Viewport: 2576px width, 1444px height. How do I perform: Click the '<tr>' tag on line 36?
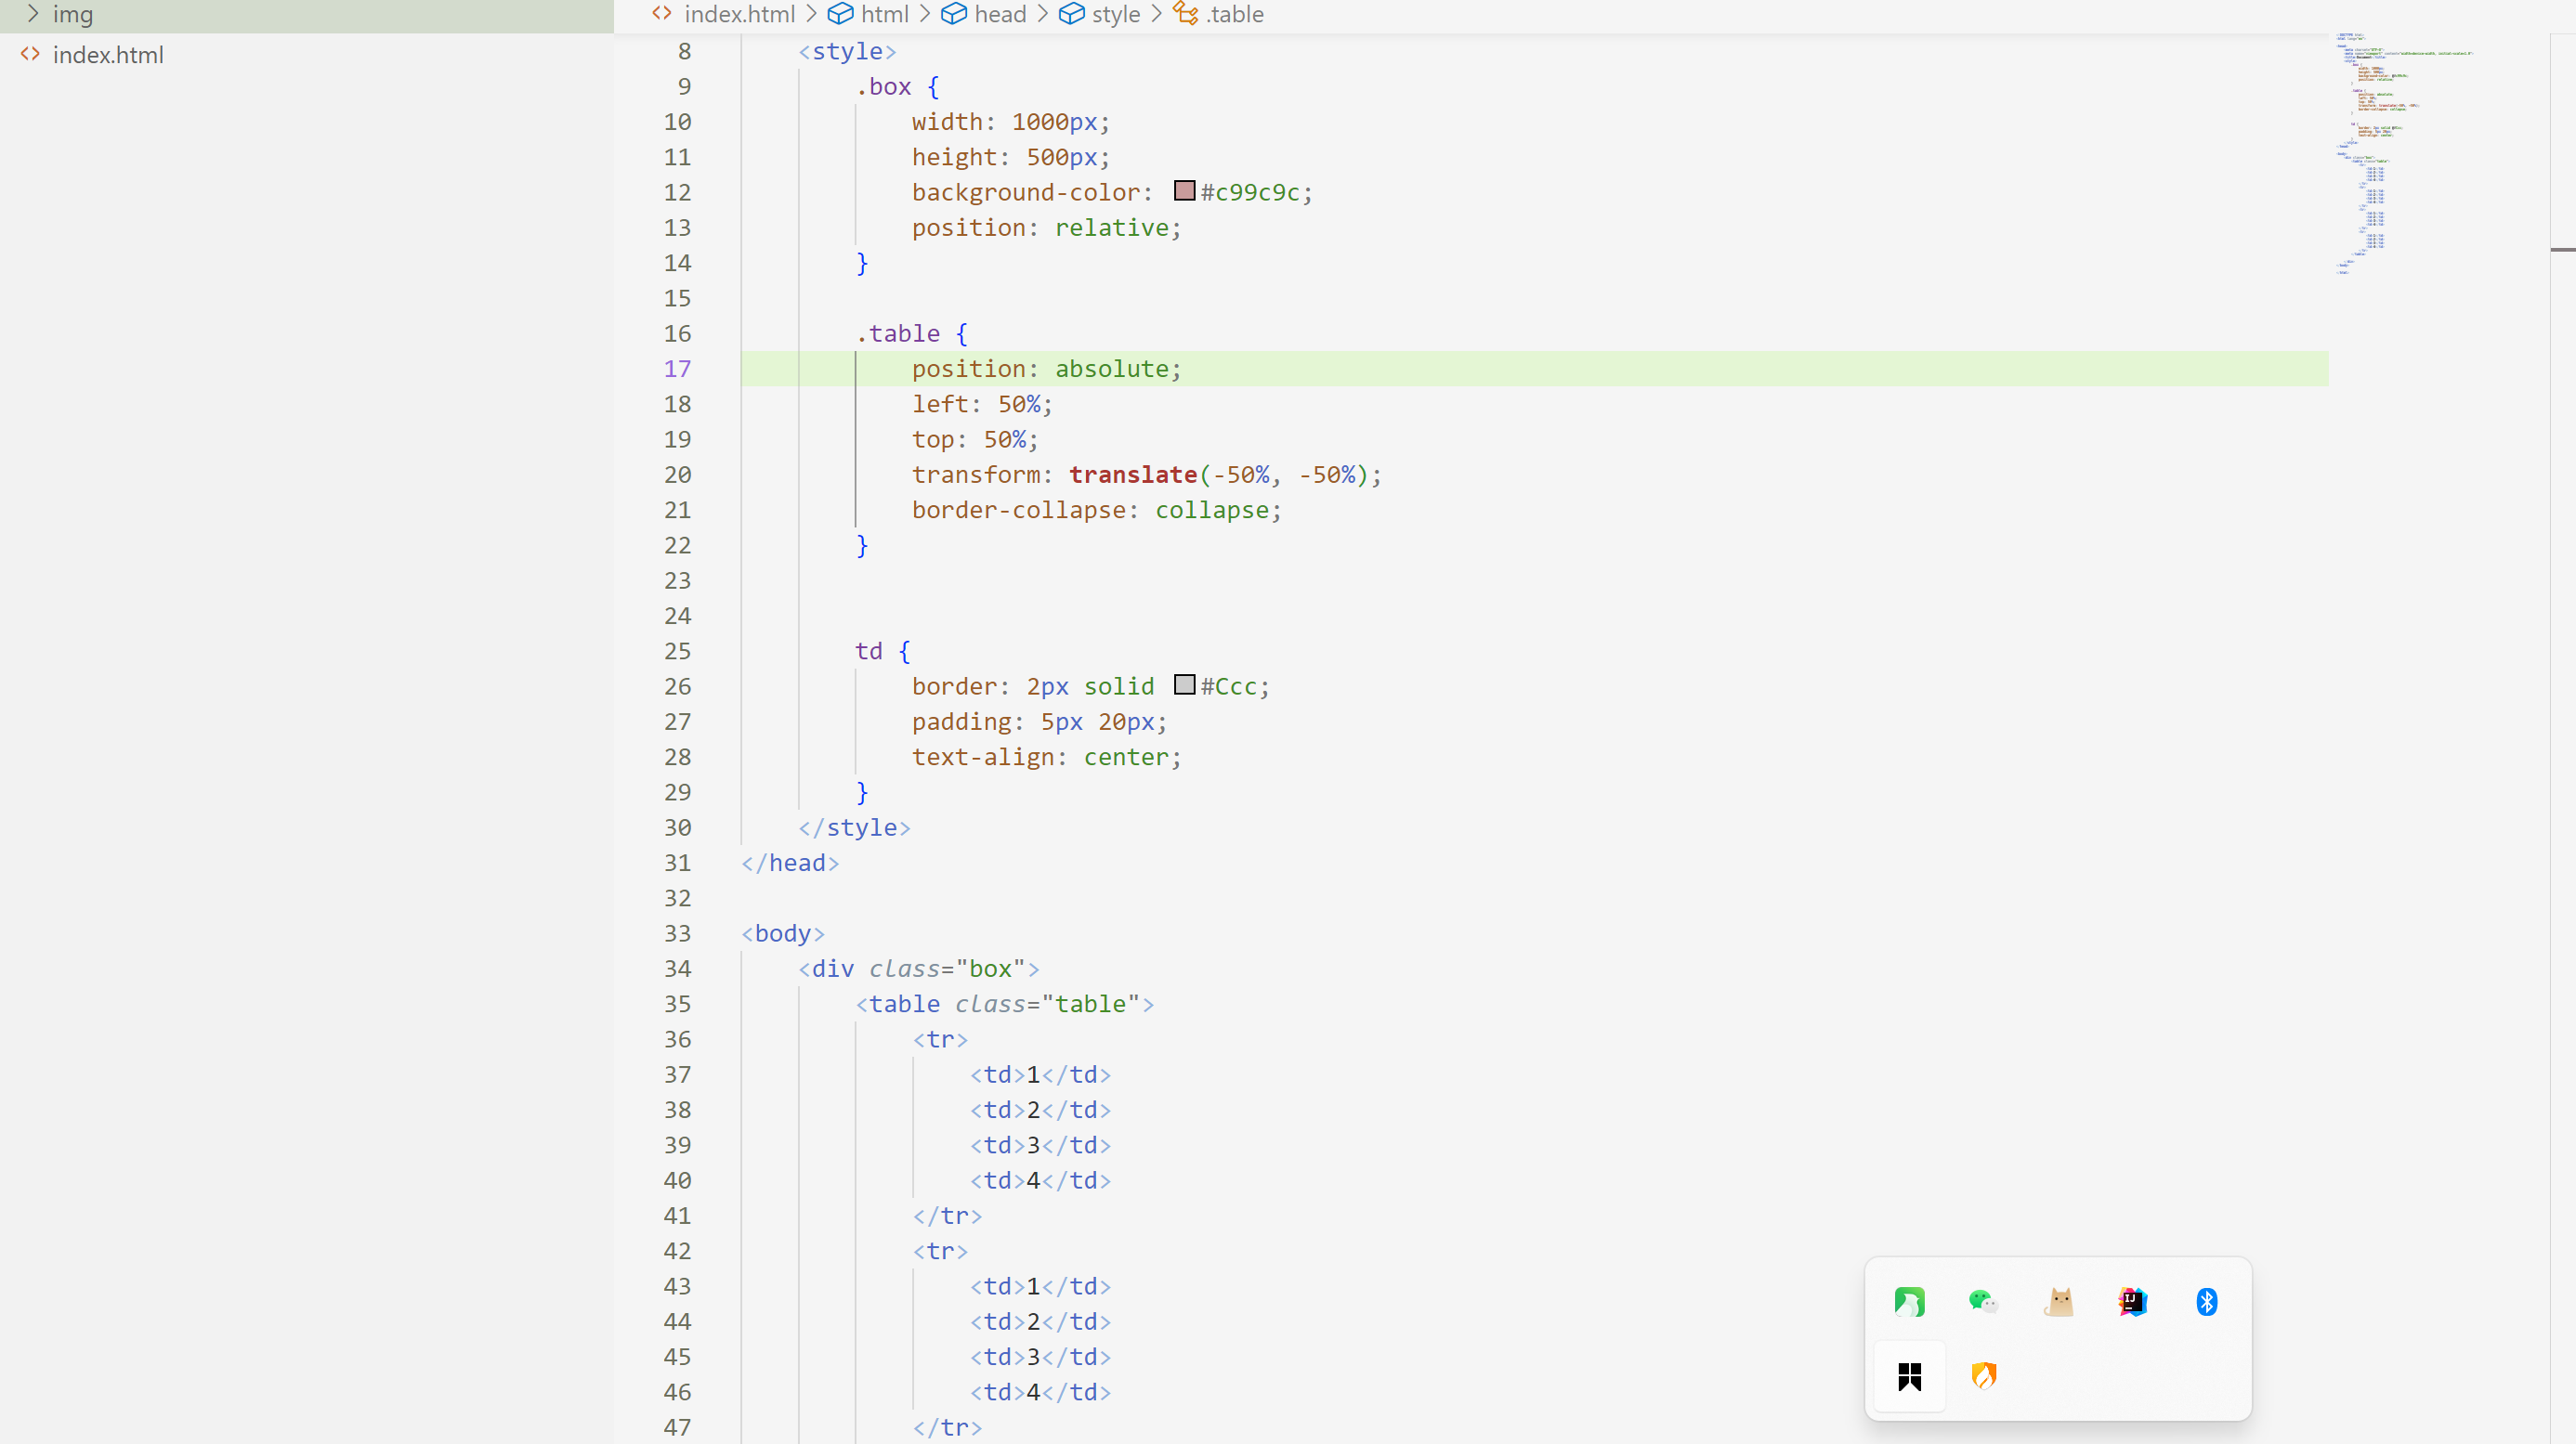click(940, 1039)
